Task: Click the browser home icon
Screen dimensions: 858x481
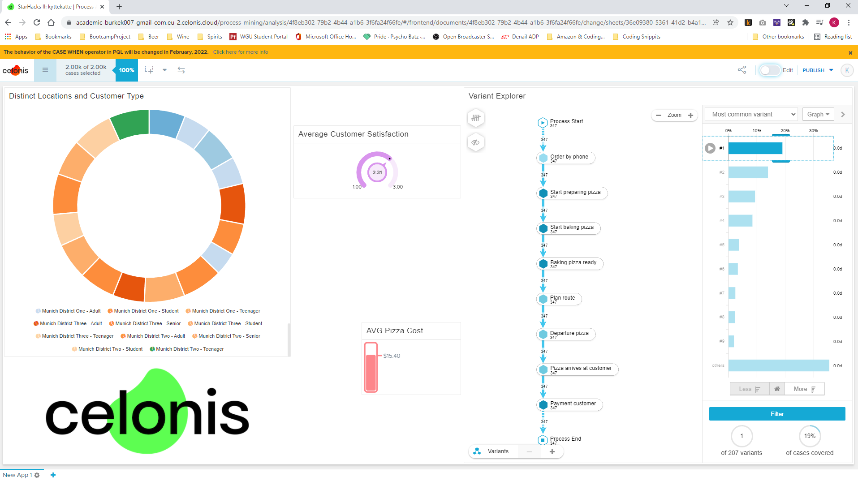Action: coord(51,22)
